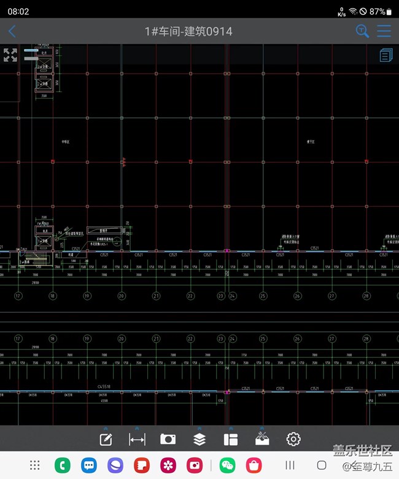Select the edit annotation pencil tool
The width and height of the screenshot is (399, 479).
tap(106, 439)
